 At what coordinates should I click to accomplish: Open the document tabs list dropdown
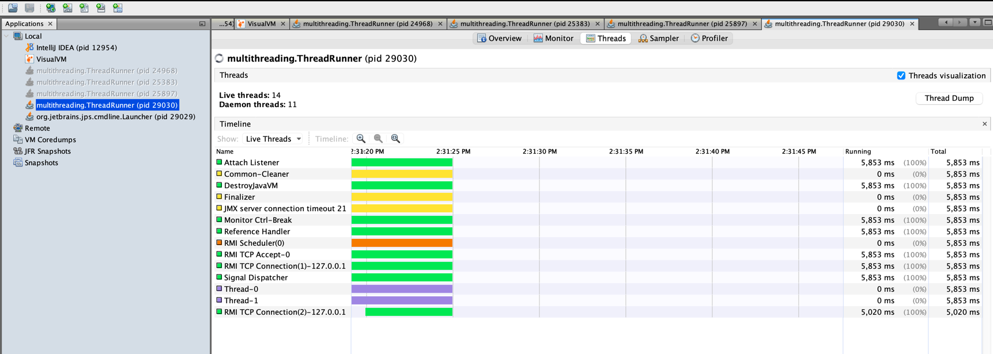975,22
